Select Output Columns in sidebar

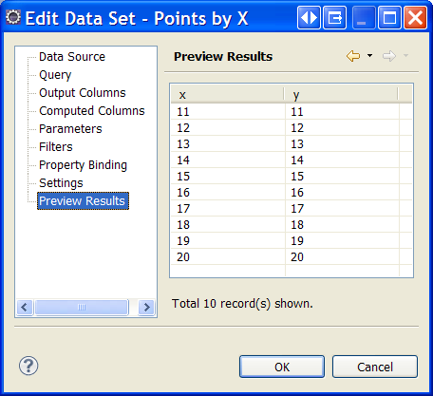pos(83,93)
